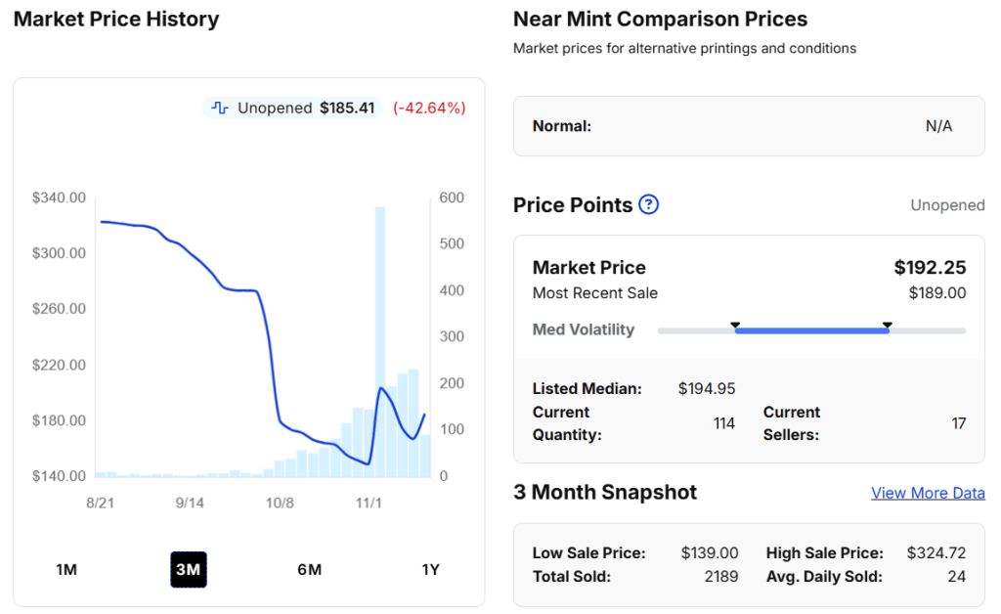Open the Price Points help question mark
This screenshot has height=614, width=1001.
pyautogui.click(x=648, y=205)
